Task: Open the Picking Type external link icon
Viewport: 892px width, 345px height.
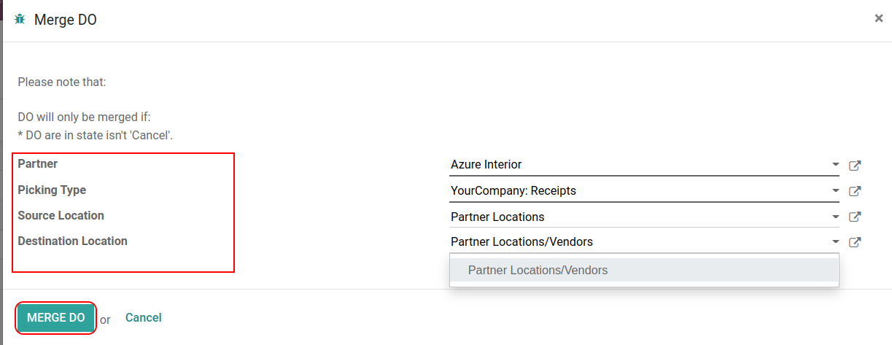Action: [x=855, y=191]
